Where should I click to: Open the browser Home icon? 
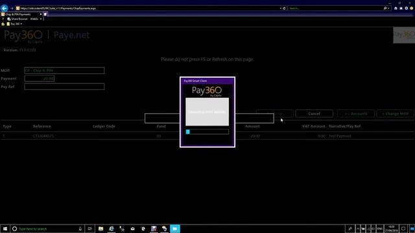396,8
